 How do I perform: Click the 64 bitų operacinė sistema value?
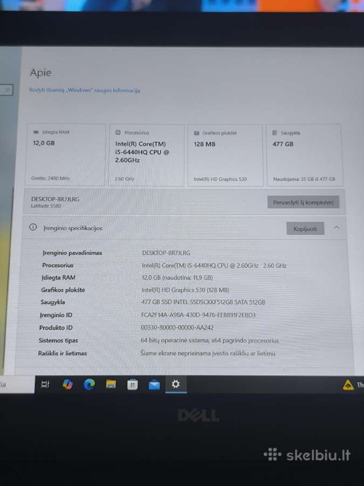[x=210, y=340]
